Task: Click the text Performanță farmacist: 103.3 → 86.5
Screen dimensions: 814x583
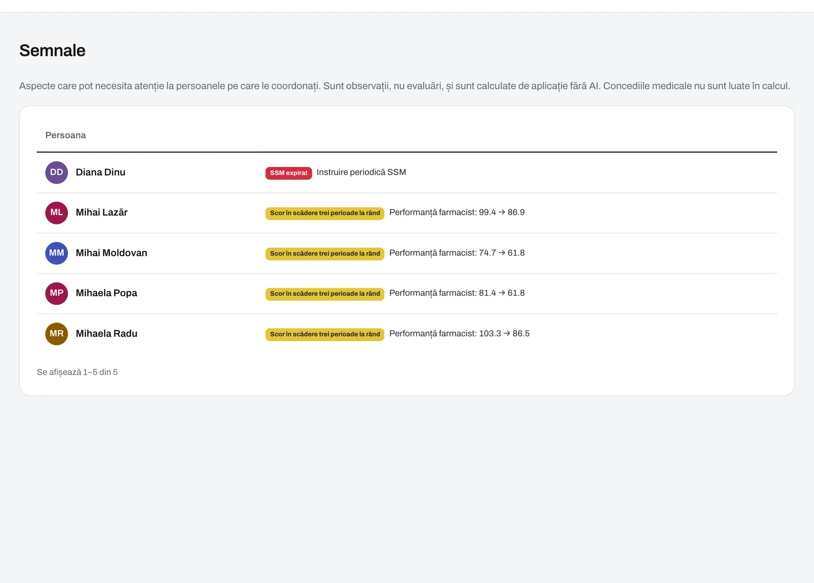Action: tap(460, 333)
